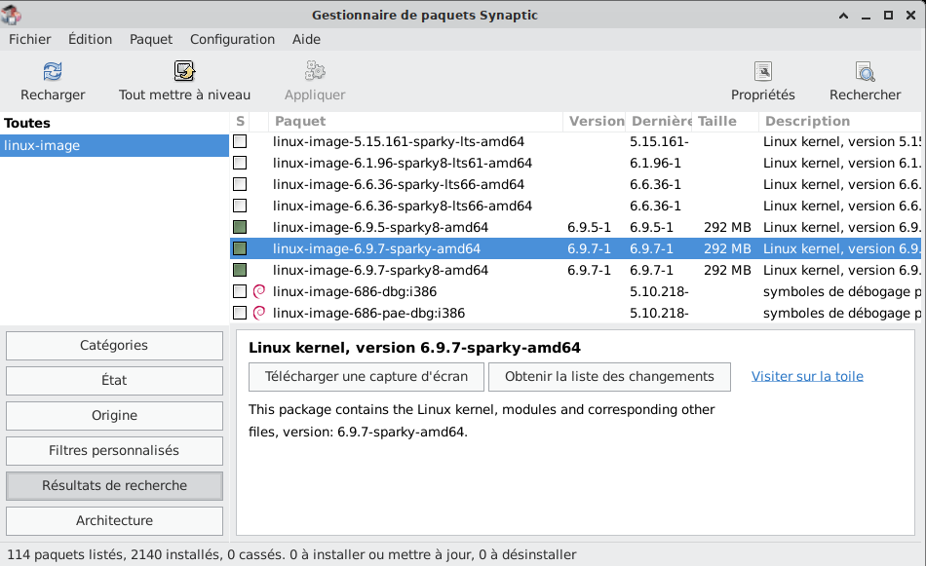This screenshot has height=566, width=926.
Task: Click Télécharger une capture d'écran button
Action: (367, 377)
